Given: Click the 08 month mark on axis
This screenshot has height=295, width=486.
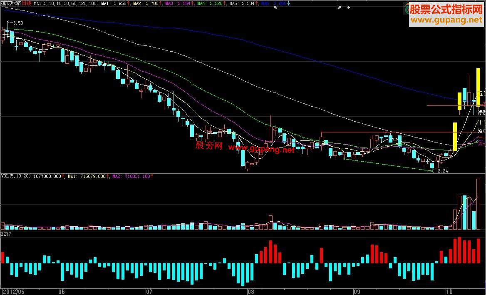Looking at the screenshot, I should tap(250, 292).
